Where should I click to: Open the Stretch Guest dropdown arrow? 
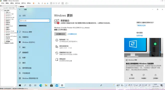(x=68, y=3)
